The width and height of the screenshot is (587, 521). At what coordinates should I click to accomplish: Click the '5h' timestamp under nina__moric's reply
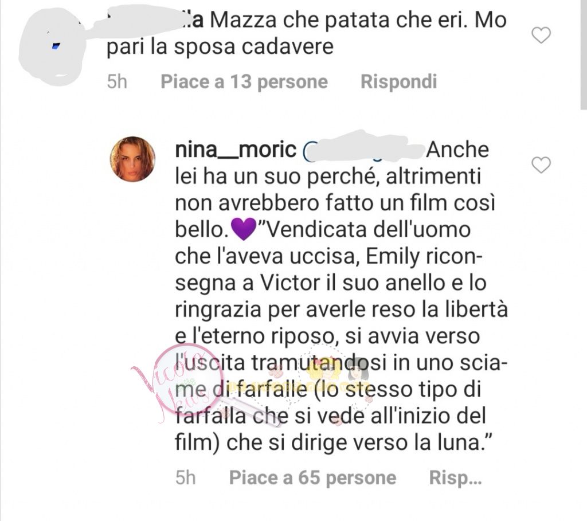[185, 478]
